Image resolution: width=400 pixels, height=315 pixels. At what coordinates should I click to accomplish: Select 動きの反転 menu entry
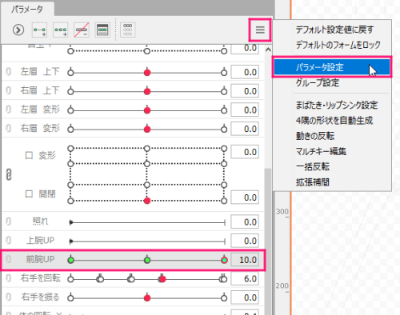pos(315,136)
